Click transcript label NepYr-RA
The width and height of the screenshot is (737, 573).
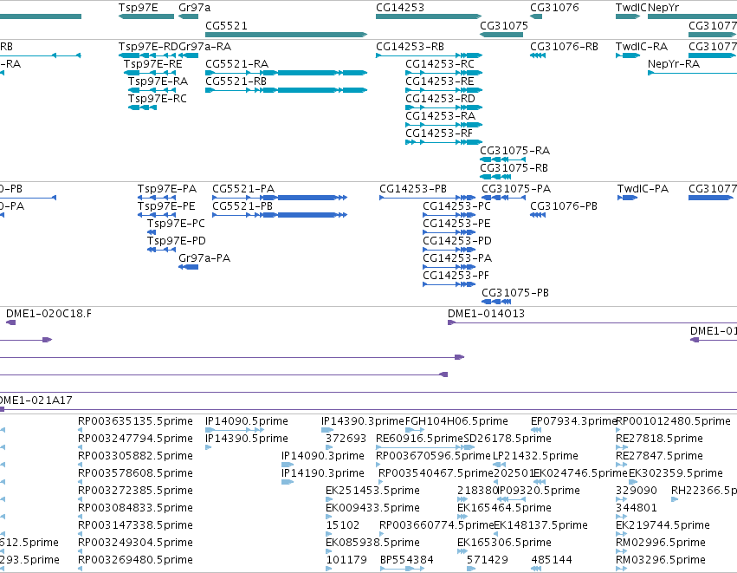point(674,64)
